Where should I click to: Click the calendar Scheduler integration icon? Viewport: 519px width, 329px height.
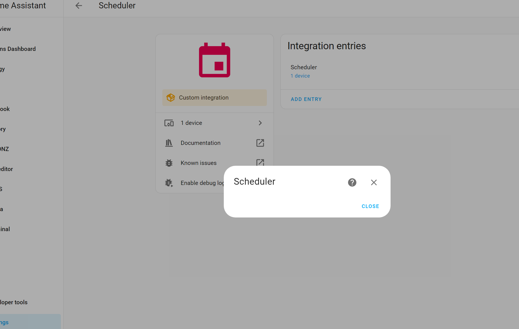coord(214,60)
